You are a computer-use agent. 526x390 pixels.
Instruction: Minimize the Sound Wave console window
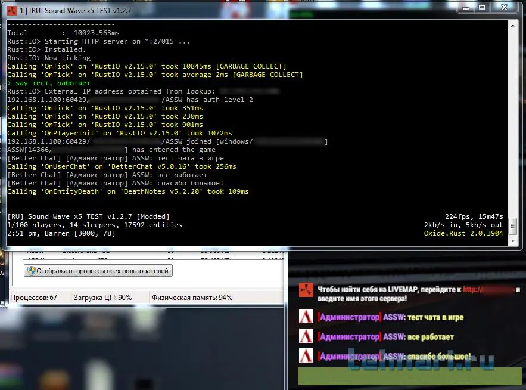(466, 7)
